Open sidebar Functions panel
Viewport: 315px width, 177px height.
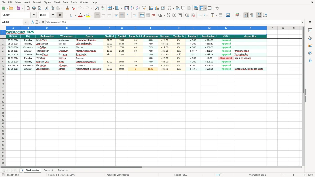click(x=310, y=61)
